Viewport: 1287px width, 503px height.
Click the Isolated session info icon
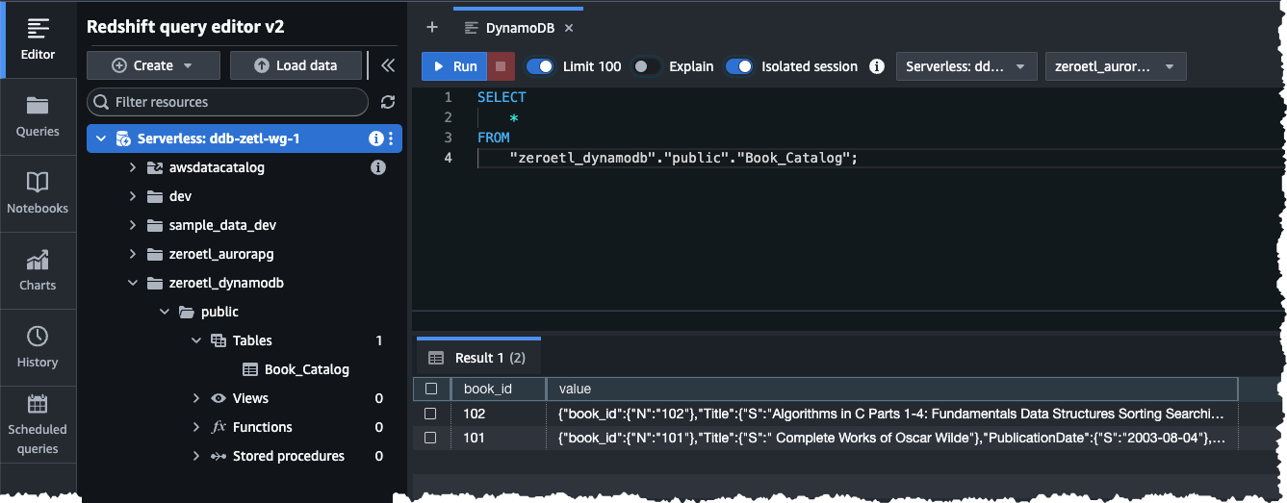tap(877, 66)
